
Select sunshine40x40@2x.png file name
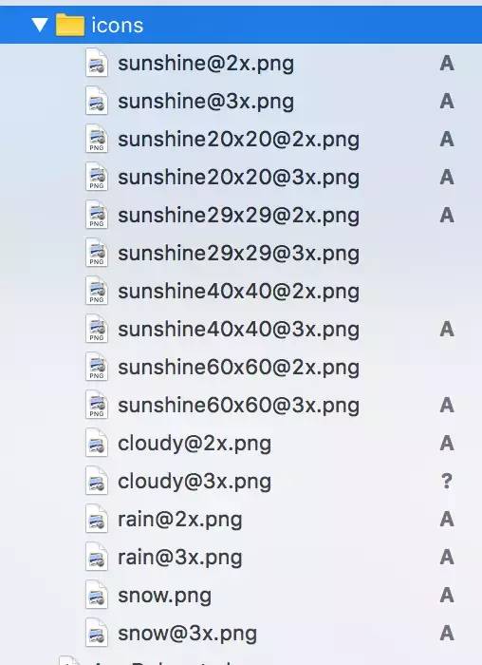pyautogui.click(x=239, y=293)
